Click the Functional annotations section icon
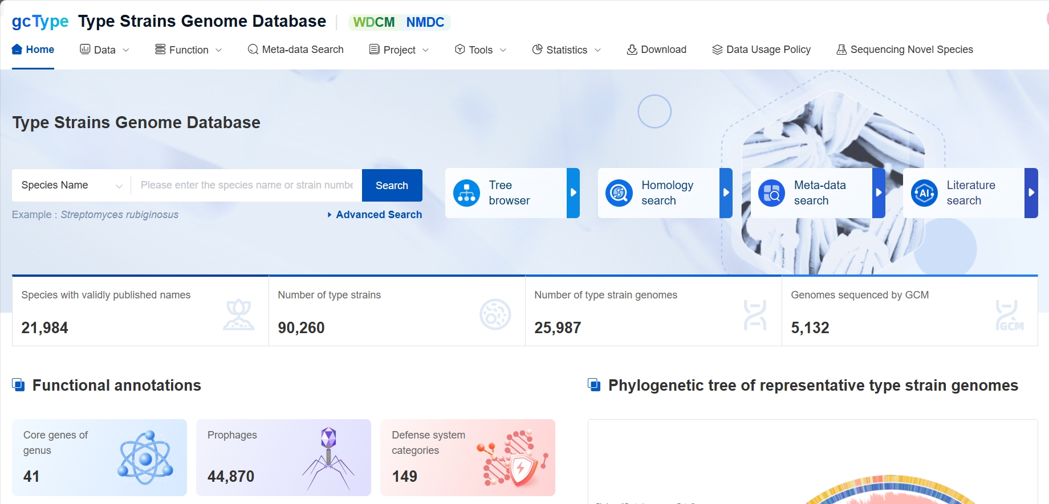 [19, 385]
